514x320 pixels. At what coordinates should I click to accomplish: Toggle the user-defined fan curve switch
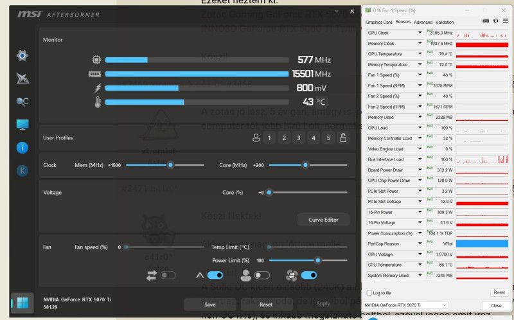click(262, 276)
